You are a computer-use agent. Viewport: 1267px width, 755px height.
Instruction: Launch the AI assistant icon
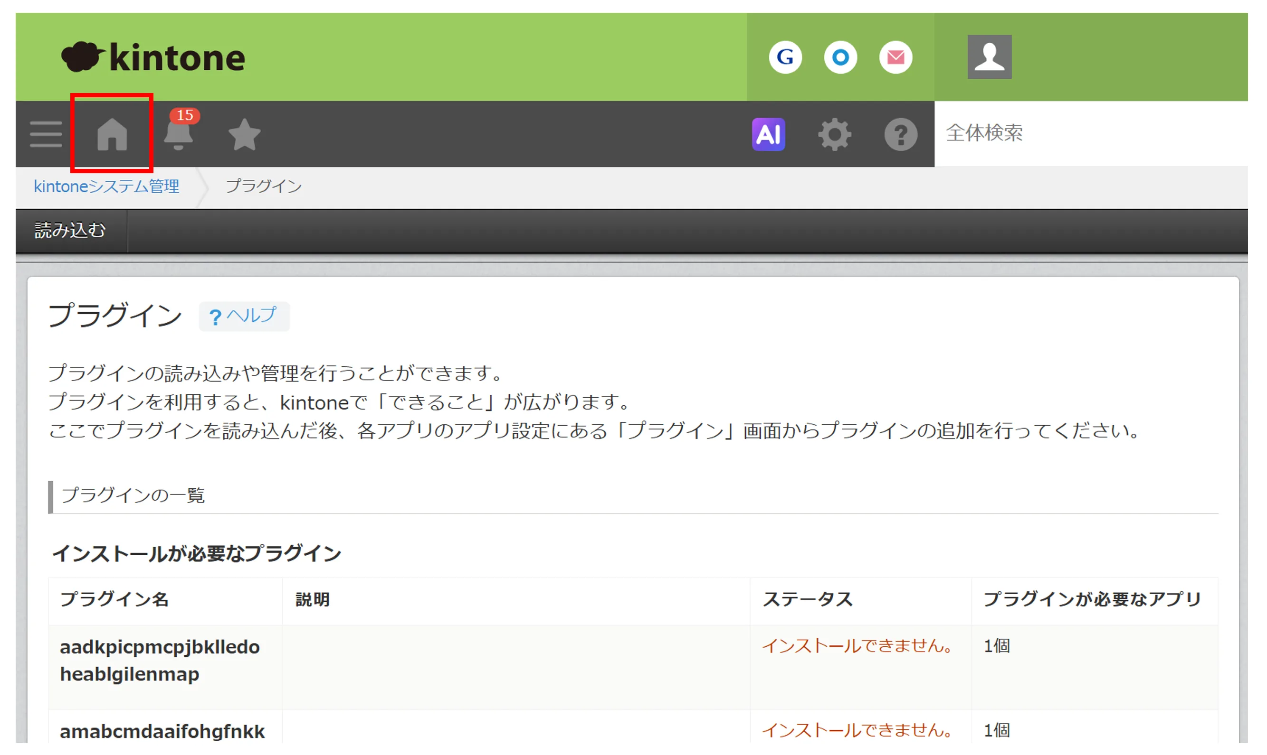769,134
